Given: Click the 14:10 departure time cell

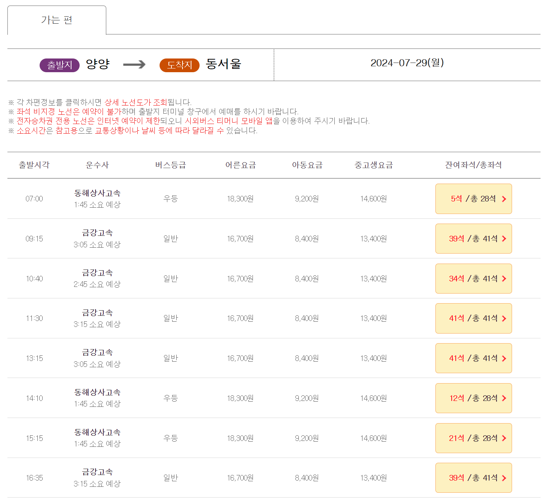Looking at the screenshot, I should click(34, 398).
